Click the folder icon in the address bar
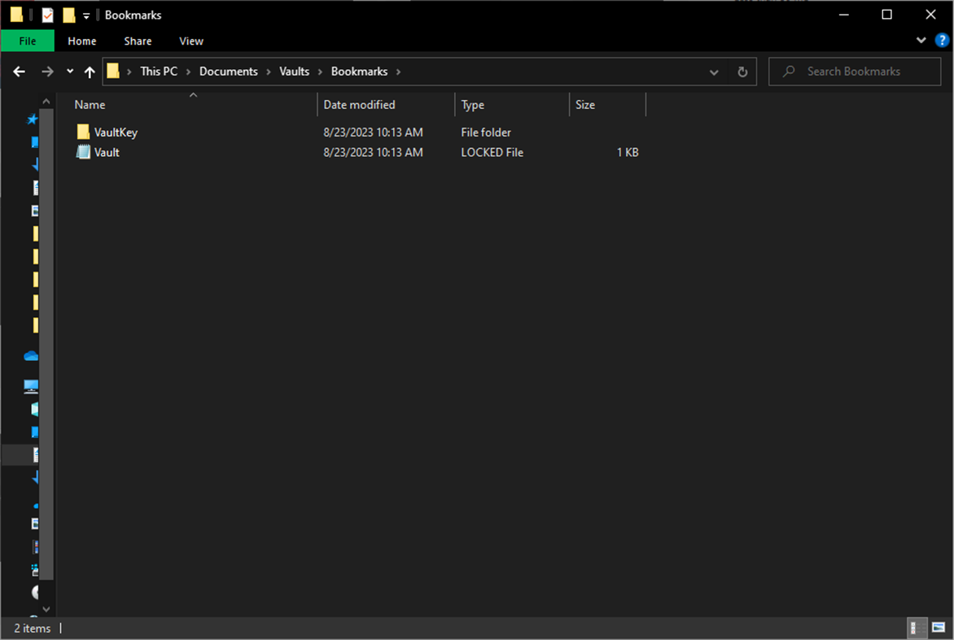The height and width of the screenshot is (640, 954). click(x=113, y=71)
